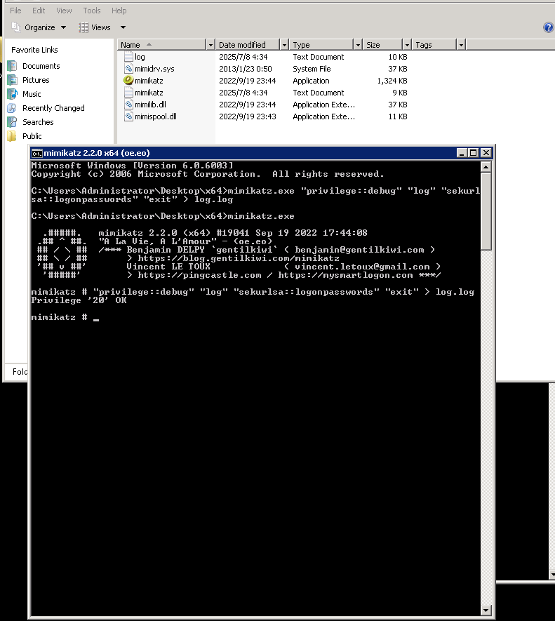Viewport: 555px width, 621px height.
Task: Sort files by Tags column
Action: tap(434, 45)
